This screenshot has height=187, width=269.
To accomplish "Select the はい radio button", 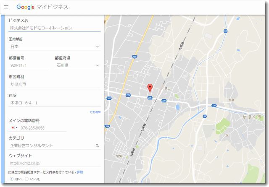I will pos(12,179).
